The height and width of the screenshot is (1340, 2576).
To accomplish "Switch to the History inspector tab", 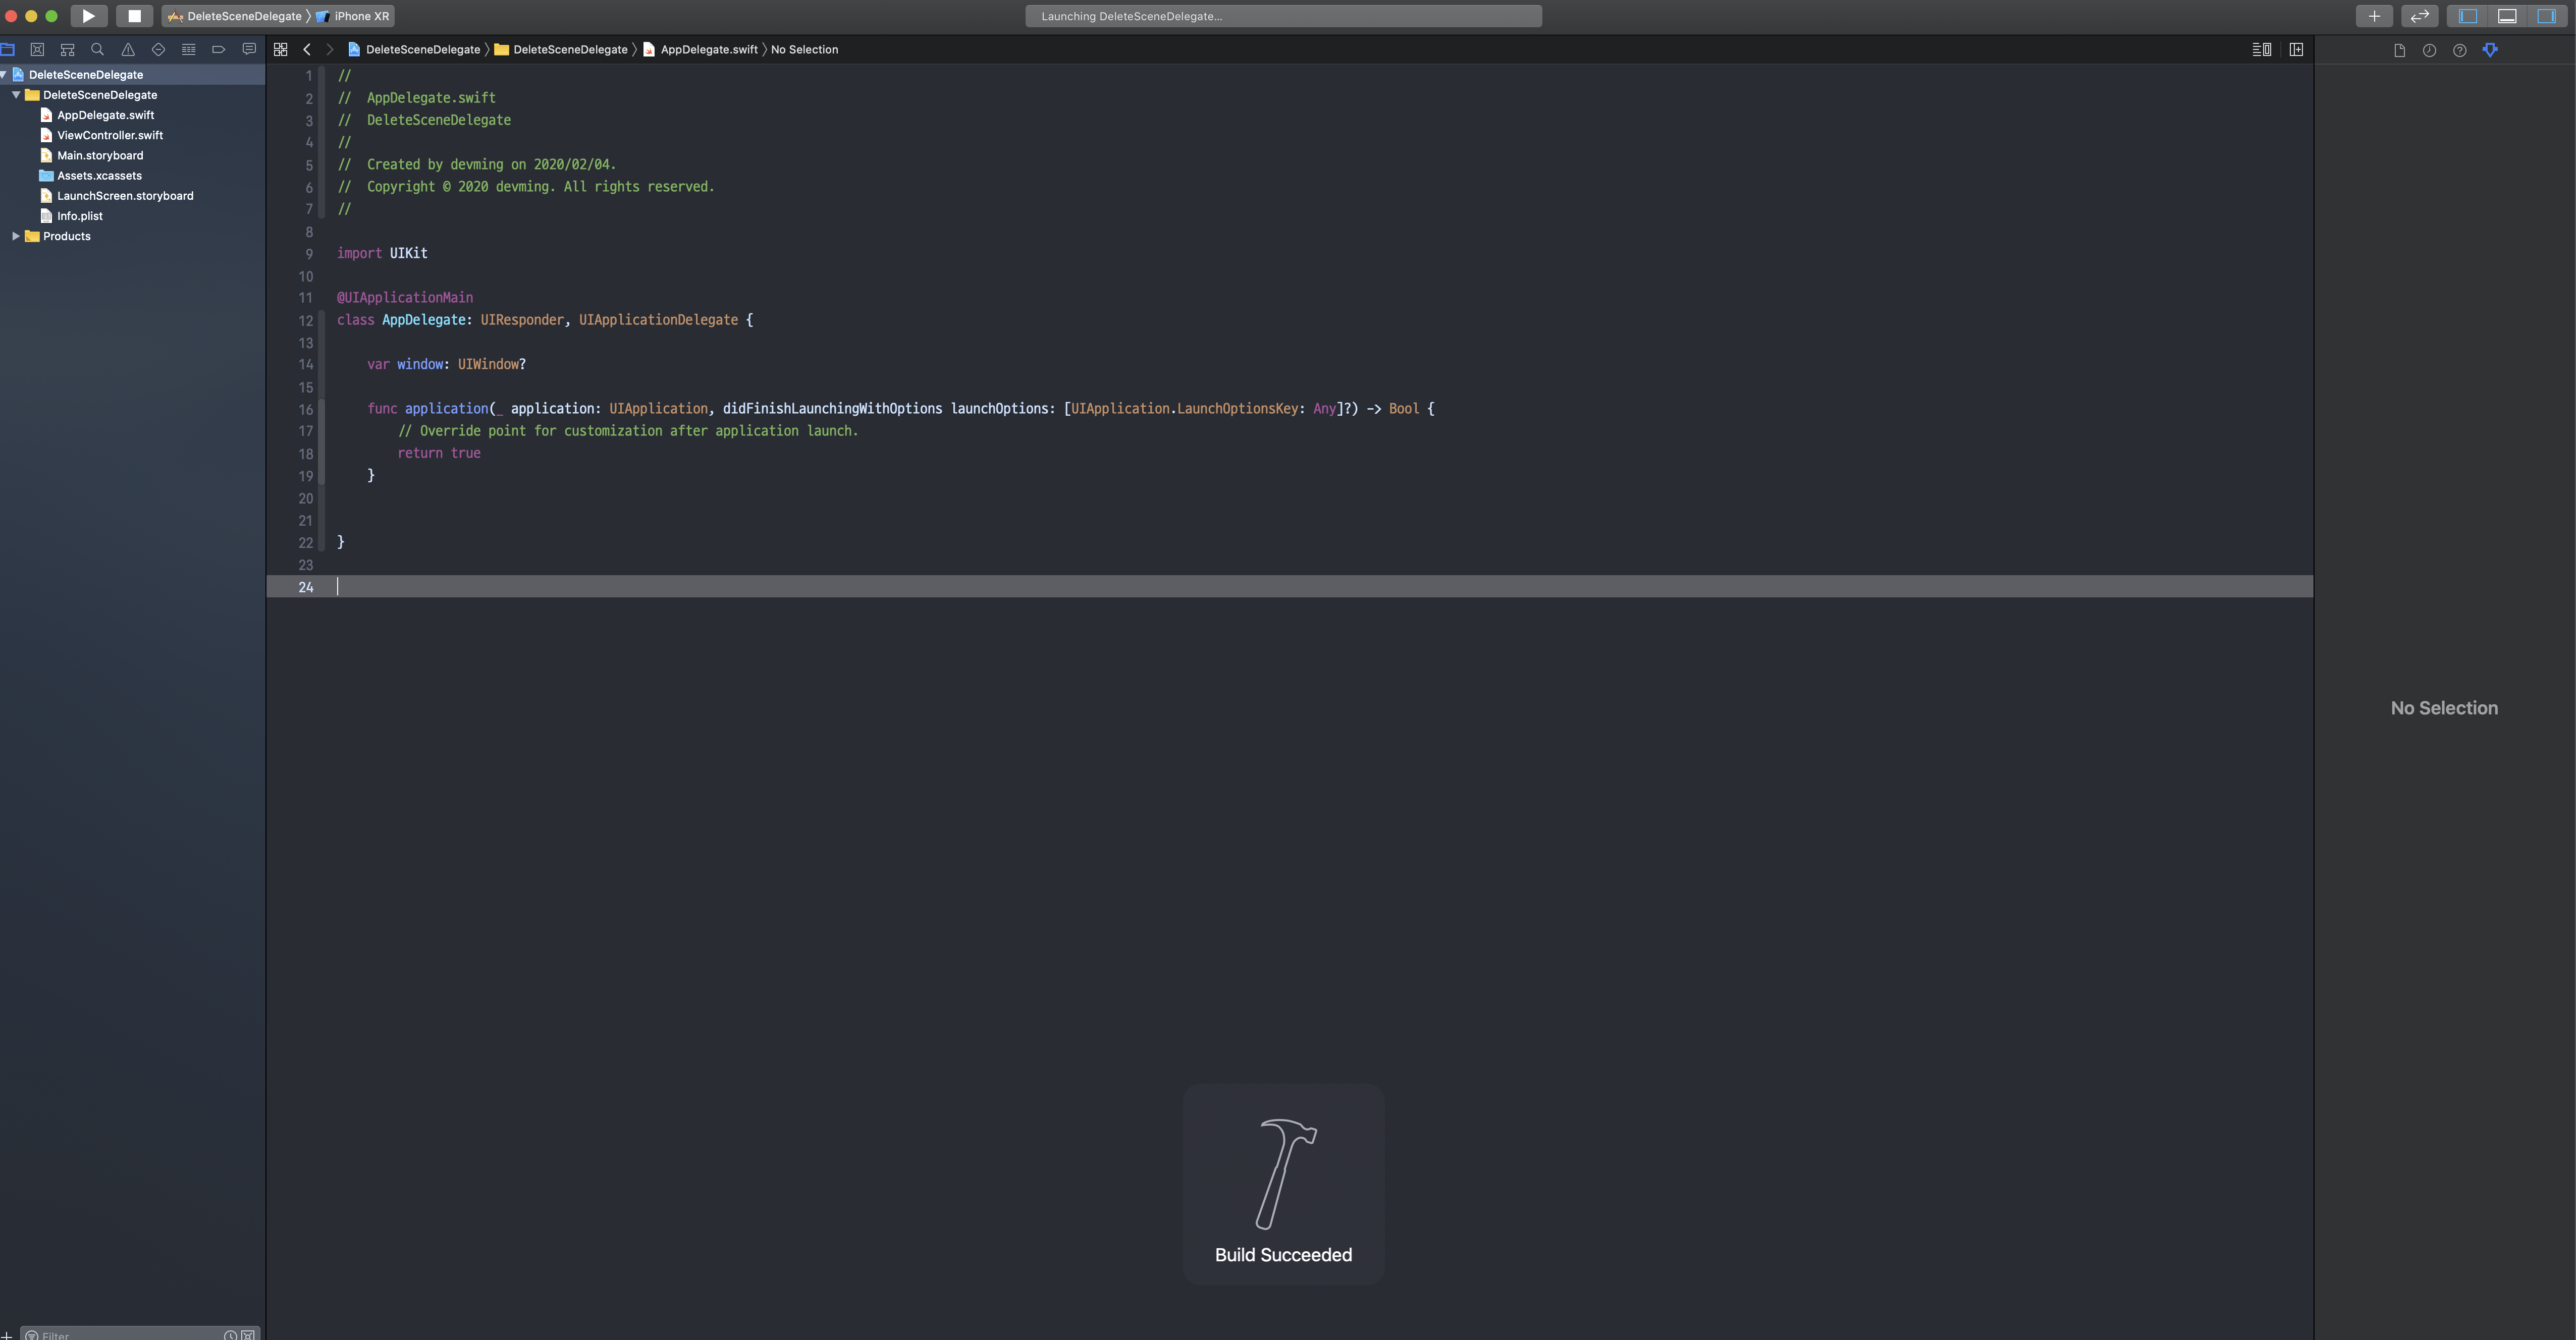I will [2429, 50].
